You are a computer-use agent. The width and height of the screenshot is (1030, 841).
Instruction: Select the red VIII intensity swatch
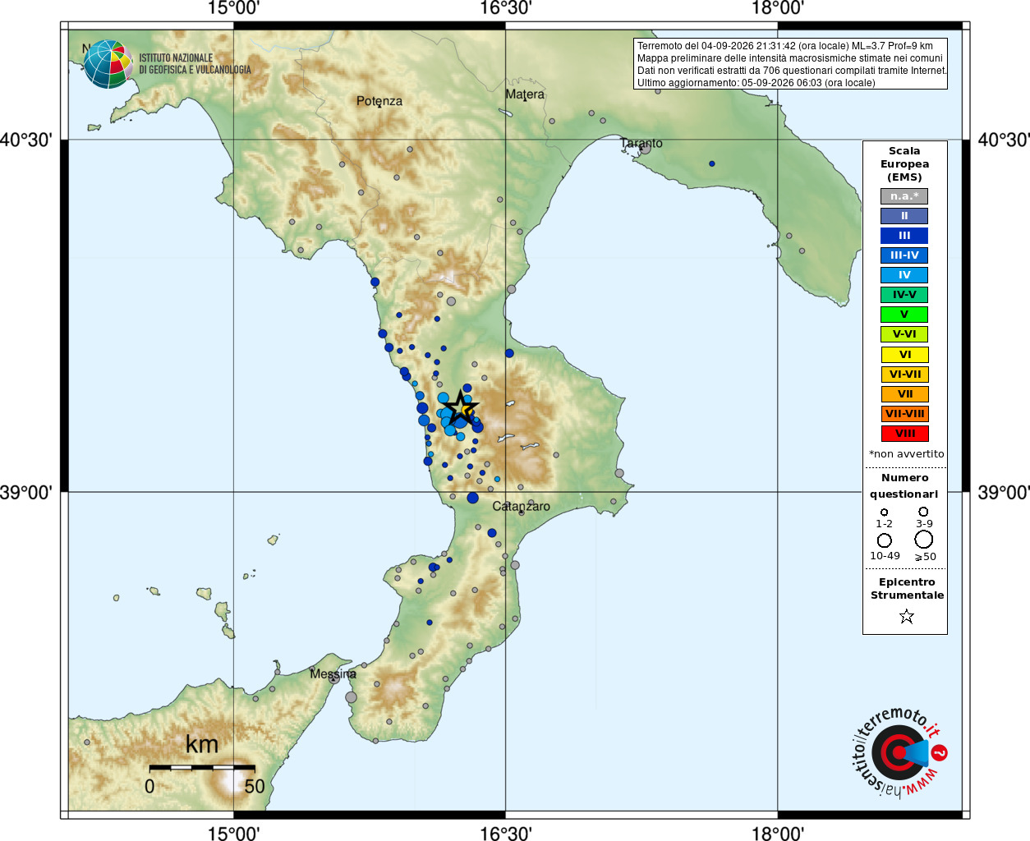(904, 434)
